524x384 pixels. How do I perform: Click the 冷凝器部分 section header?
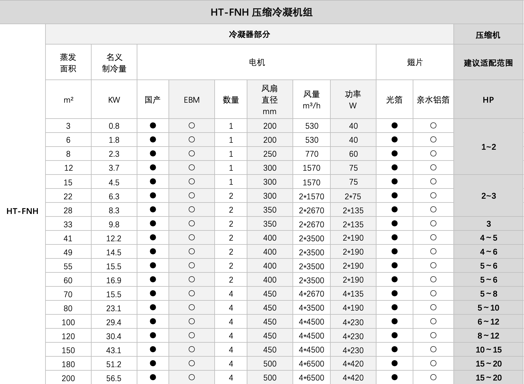(249, 34)
